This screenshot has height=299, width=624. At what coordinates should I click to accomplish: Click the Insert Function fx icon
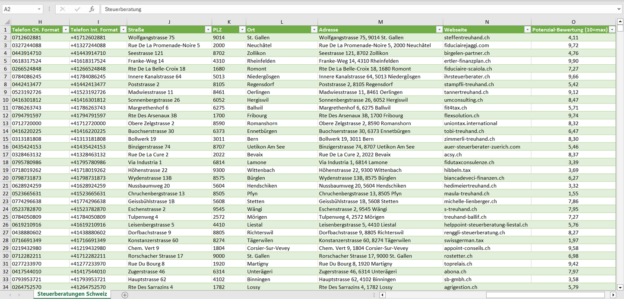tap(92, 9)
